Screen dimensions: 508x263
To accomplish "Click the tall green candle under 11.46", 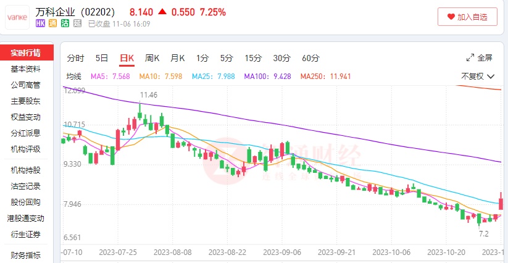I will click(x=140, y=111).
